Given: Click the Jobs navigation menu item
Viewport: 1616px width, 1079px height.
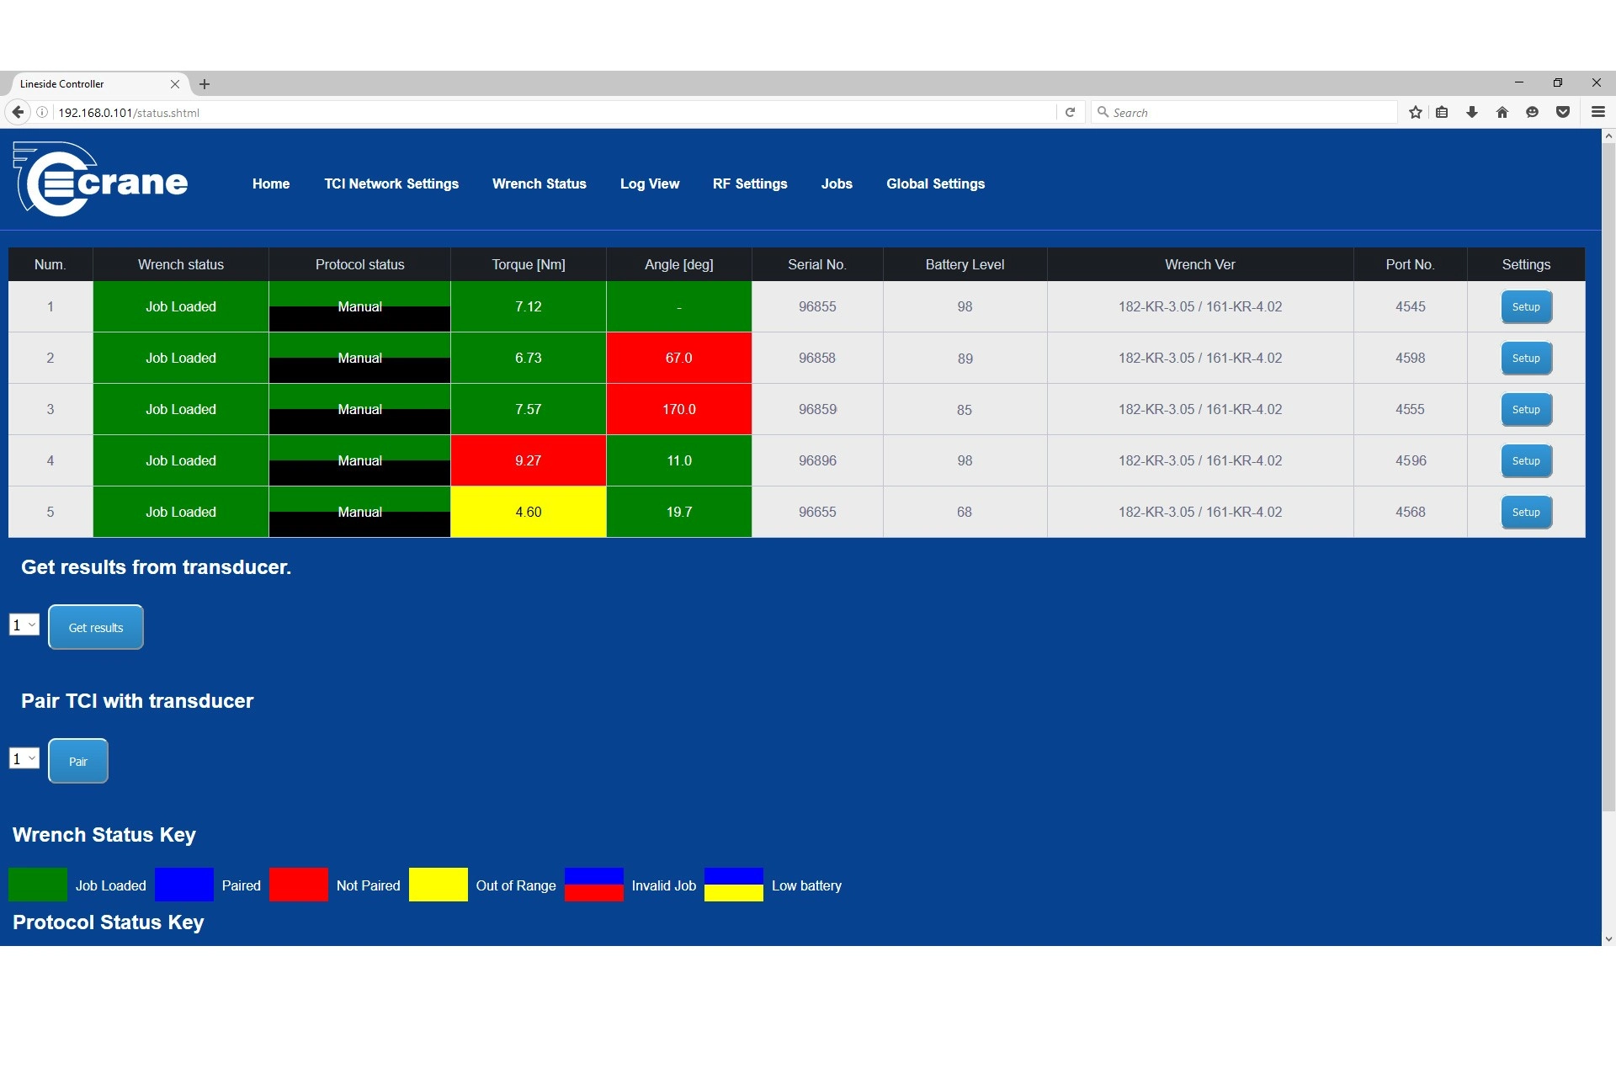Looking at the screenshot, I should click(837, 183).
